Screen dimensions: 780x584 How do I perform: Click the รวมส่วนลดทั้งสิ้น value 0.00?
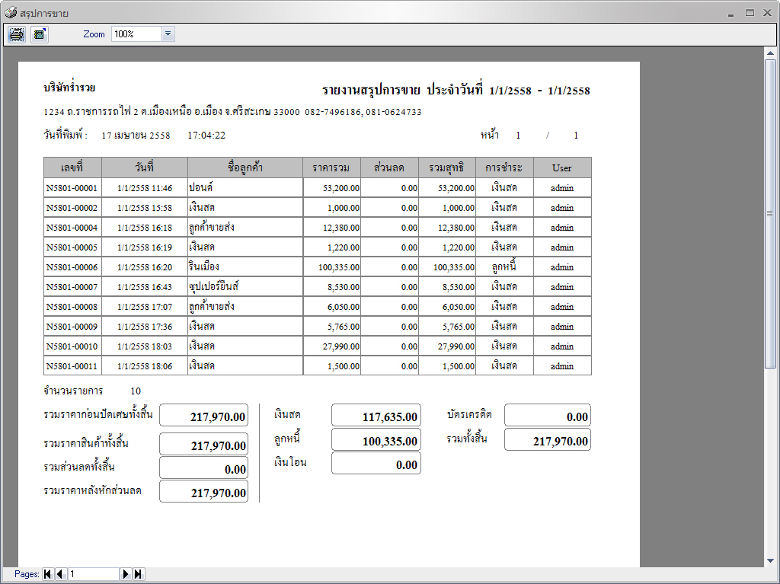(x=204, y=468)
